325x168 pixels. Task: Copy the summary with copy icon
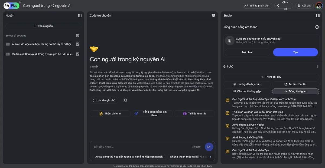(x=125, y=100)
